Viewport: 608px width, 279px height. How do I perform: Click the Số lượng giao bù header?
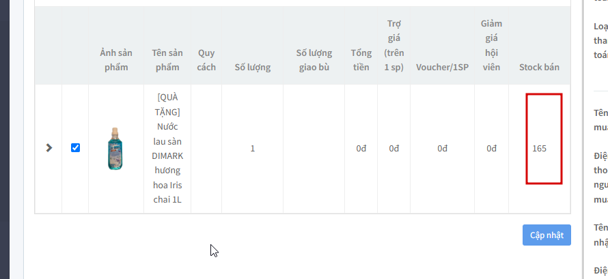(x=314, y=60)
